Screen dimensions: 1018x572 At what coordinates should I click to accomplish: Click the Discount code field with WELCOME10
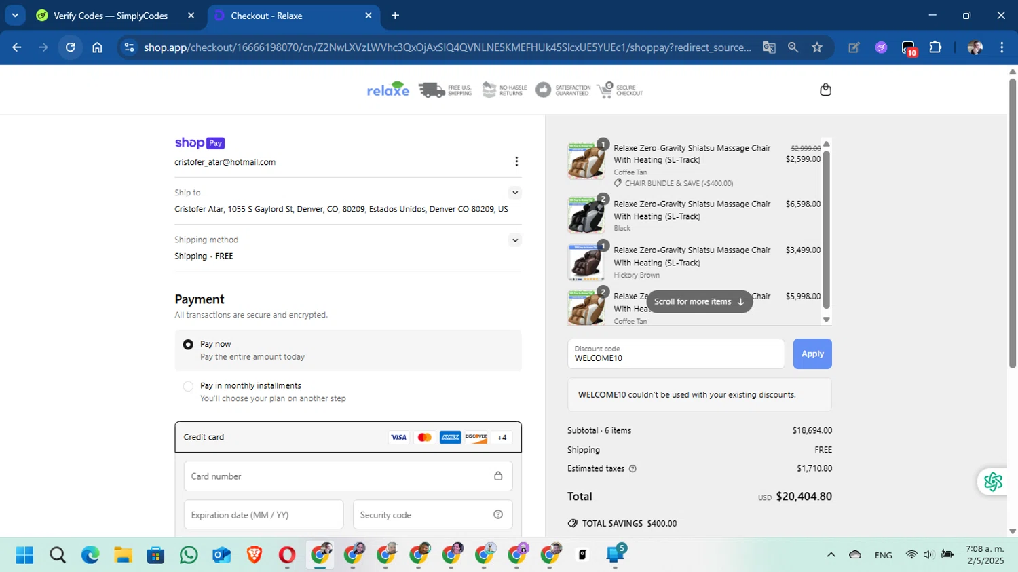(x=676, y=354)
